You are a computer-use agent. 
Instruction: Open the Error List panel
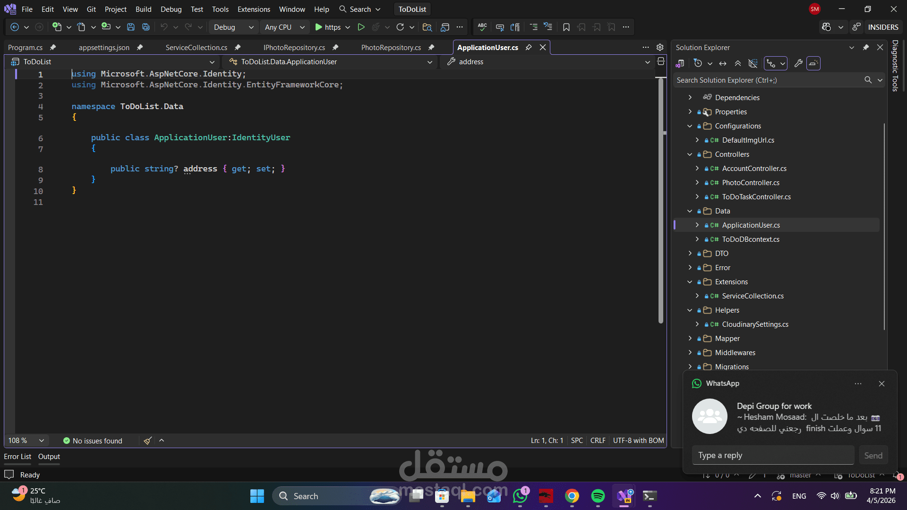[x=17, y=457]
